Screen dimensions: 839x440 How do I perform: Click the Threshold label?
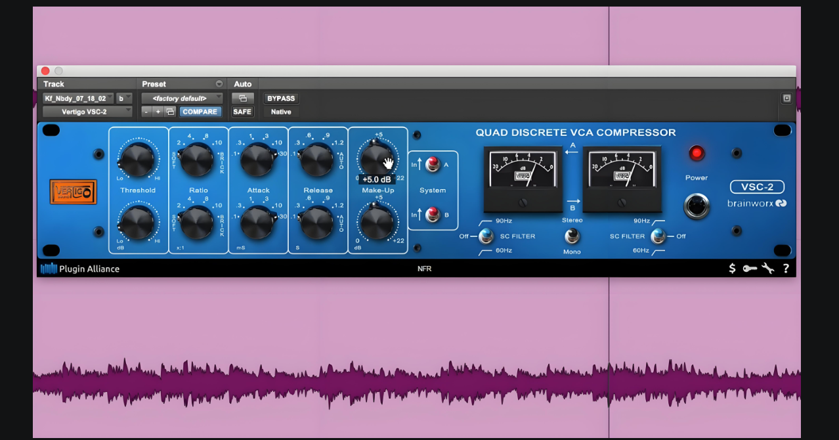(x=138, y=190)
